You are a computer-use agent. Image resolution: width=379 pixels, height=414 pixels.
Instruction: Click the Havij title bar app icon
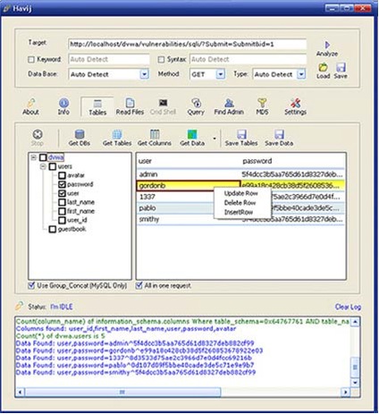(6, 8)
